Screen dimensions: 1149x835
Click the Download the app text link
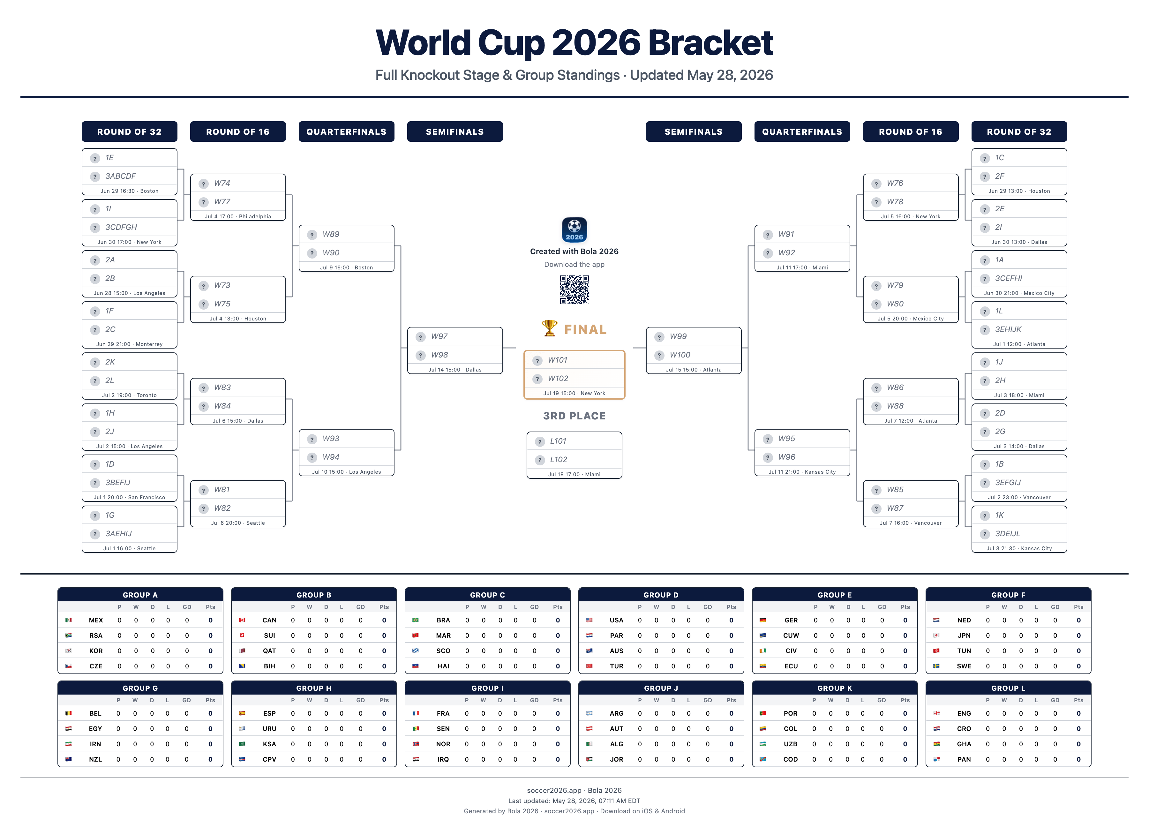(574, 265)
